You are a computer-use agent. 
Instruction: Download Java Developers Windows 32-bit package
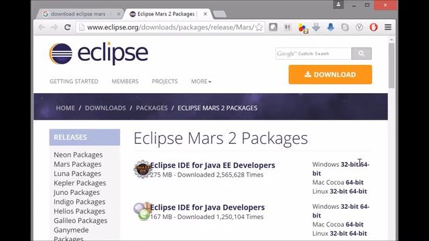(x=349, y=207)
